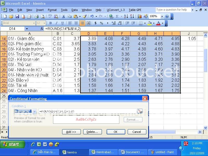Open the Data menu
This screenshot has width=208, height=156.
pyautogui.click(x=74, y=10)
